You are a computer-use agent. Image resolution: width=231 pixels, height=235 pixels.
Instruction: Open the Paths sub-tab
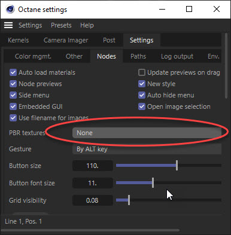coord(138,56)
